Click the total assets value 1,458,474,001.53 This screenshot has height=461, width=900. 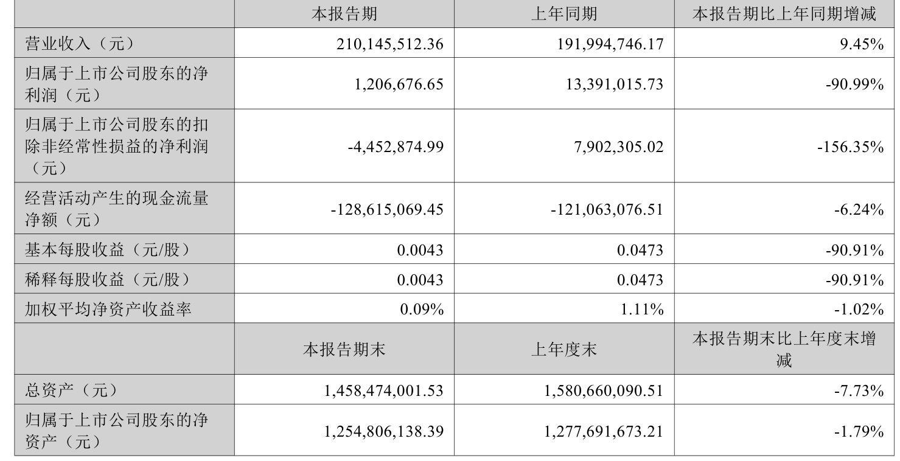click(x=384, y=390)
